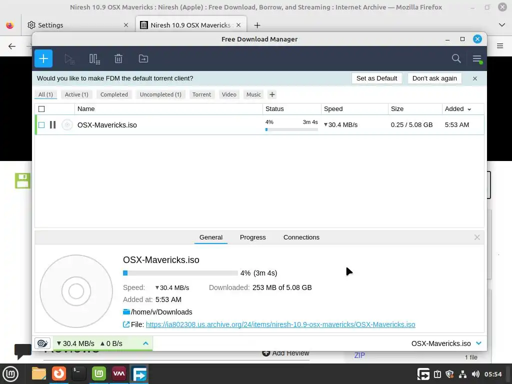Screen dimensions: 512x384
Task: Open the archive.org OSX-Mavericks.iso file link
Action: (x=280, y=324)
